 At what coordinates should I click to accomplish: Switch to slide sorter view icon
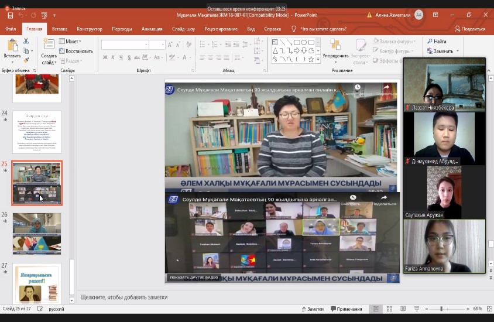389,309
